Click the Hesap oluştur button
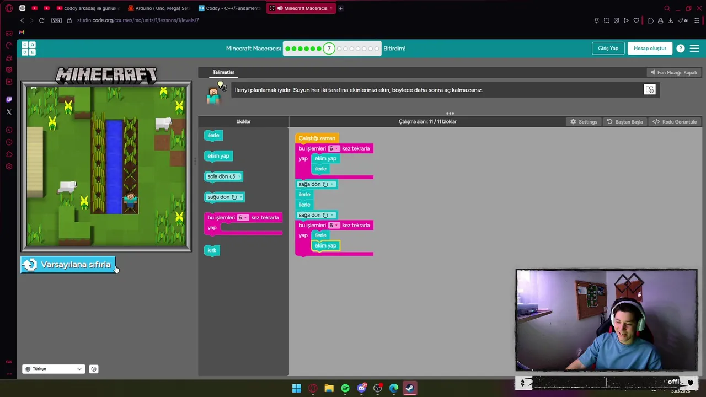The width and height of the screenshot is (706, 397). point(650,49)
